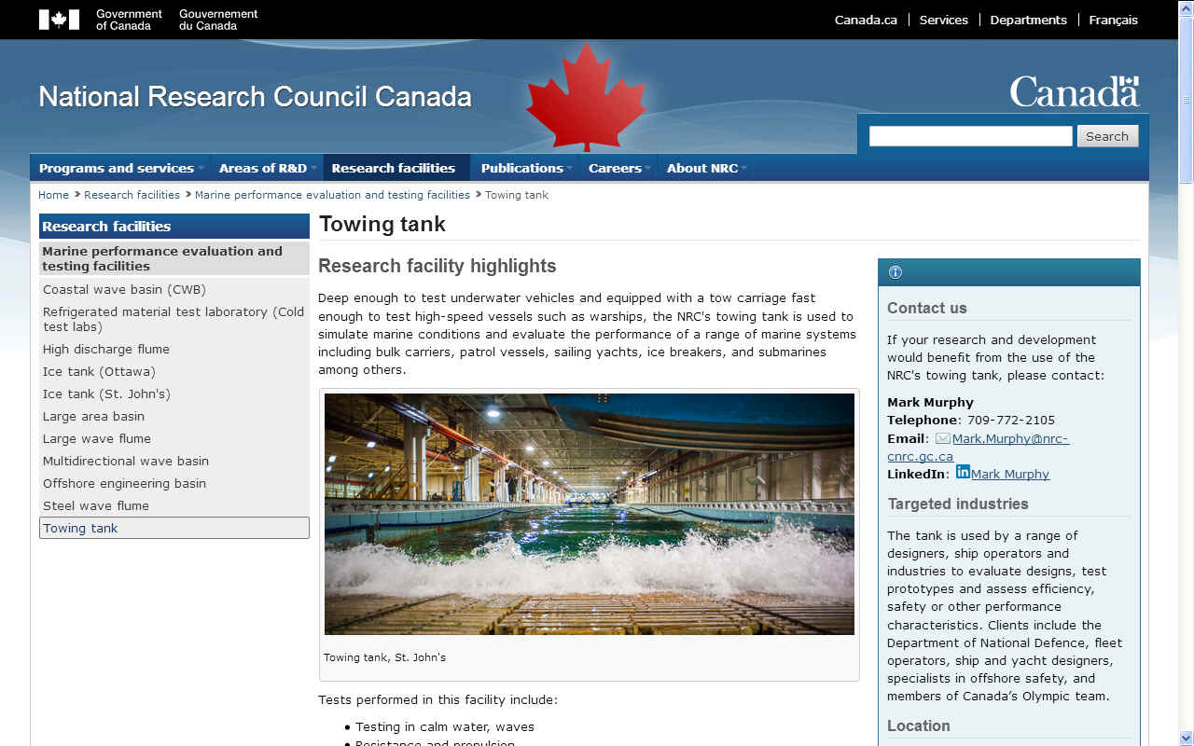This screenshot has width=1194, height=746.
Task: Click the email envelope icon beside Mark.Murphy address
Action: click(943, 438)
